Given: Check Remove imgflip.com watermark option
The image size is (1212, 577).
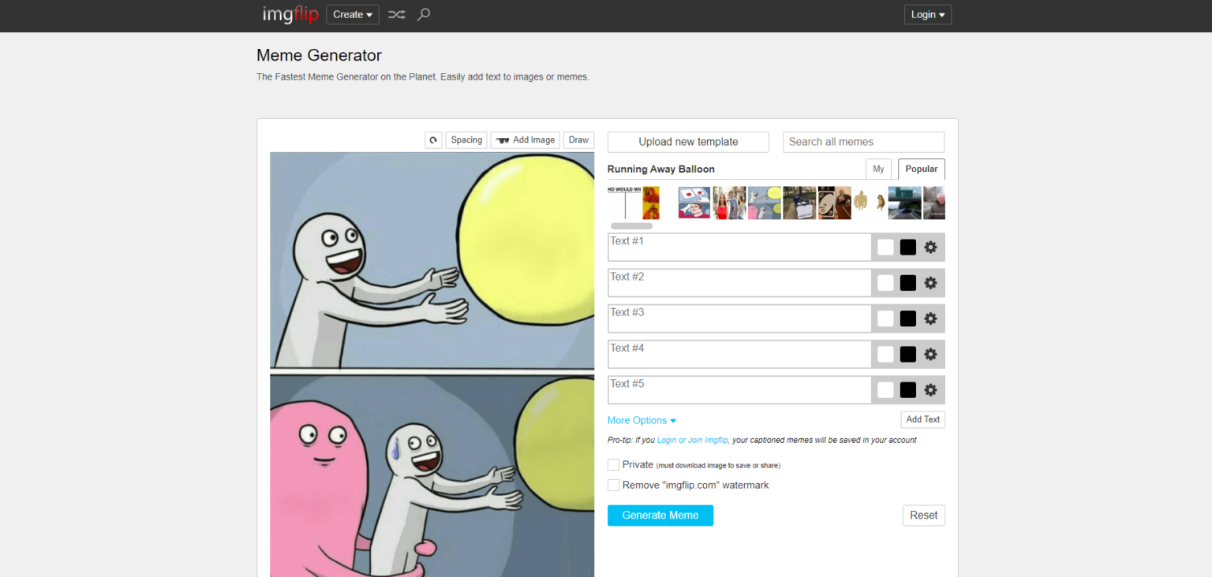Looking at the screenshot, I should pyautogui.click(x=614, y=486).
